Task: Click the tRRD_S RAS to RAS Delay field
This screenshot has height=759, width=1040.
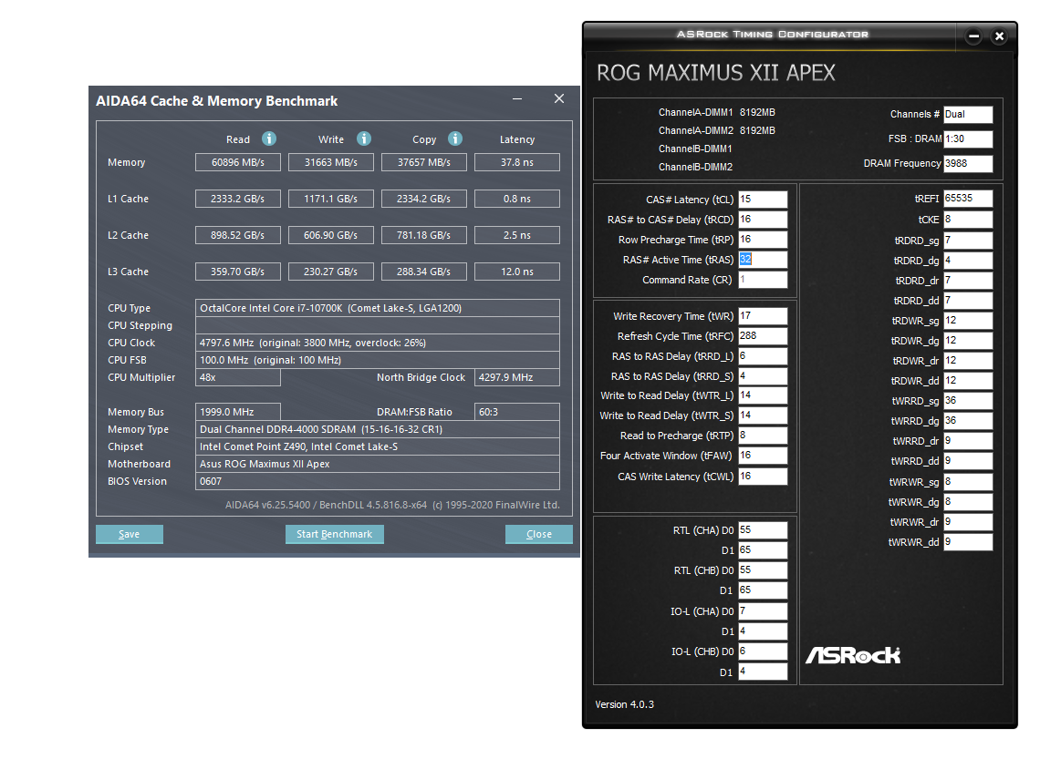Action: (763, 376)
